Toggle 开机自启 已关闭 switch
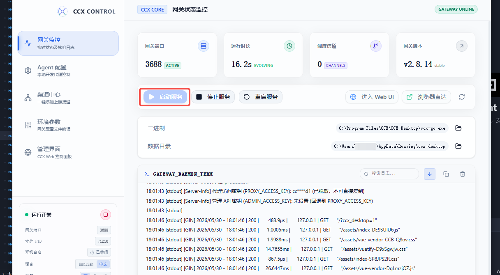Screen dimensions: 500x275 click(99, 252)
